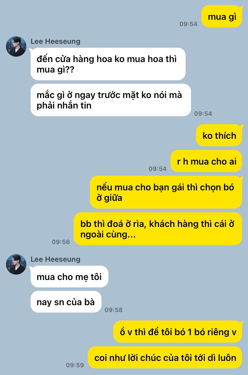
Task: Click the 09:59 timestamp at the bottom
Action: [75, 365]
